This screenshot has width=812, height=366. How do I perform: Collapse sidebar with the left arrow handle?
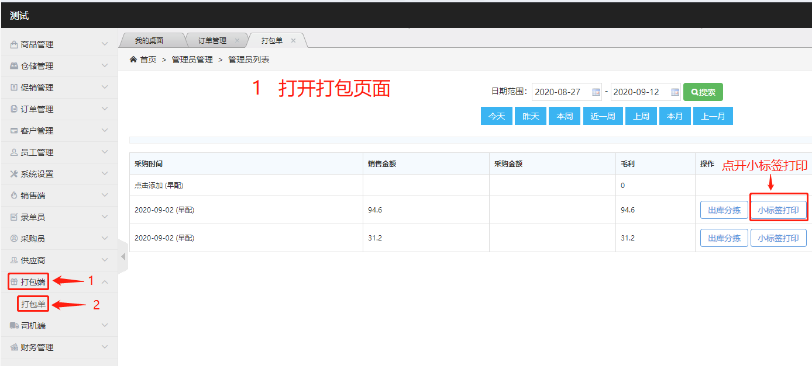(123, 256)
